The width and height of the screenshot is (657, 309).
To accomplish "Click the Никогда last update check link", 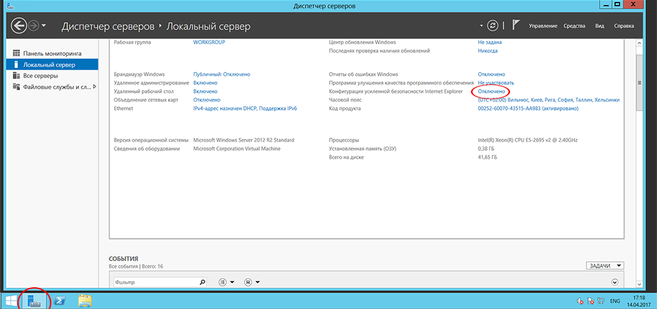I will (488, 51).
